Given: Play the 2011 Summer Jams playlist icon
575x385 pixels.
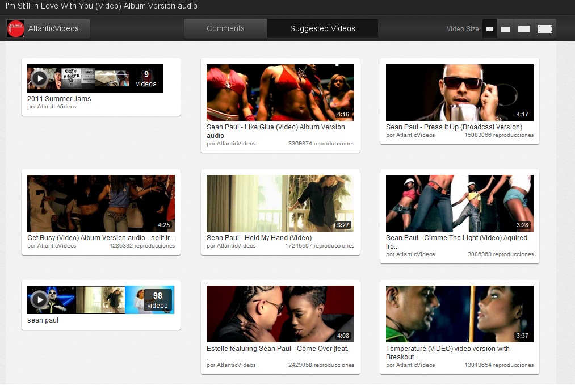Looking at the screenshot, I should pos(39,78).
